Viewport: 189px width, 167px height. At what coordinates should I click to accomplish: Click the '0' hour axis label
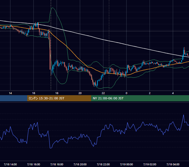coord(126,93)
